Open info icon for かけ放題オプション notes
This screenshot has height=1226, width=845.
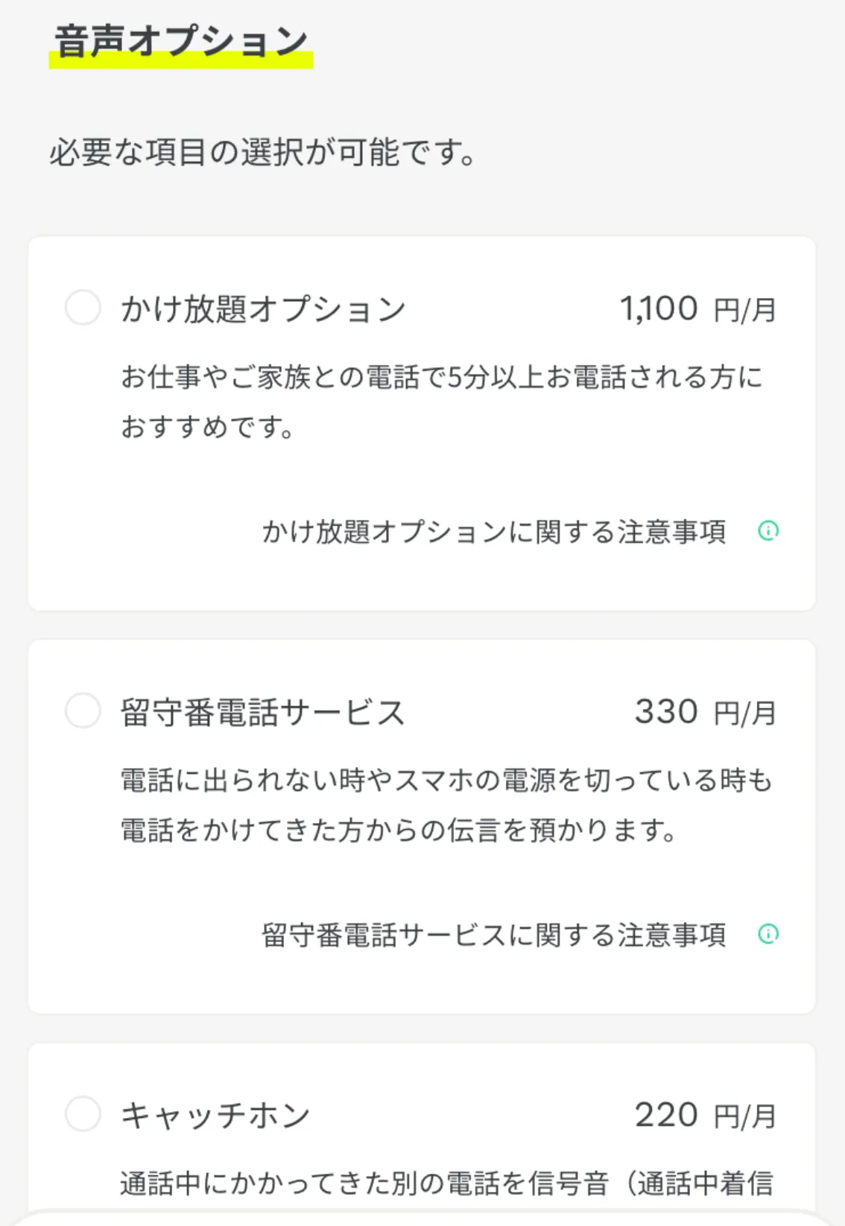click(768, 531)
